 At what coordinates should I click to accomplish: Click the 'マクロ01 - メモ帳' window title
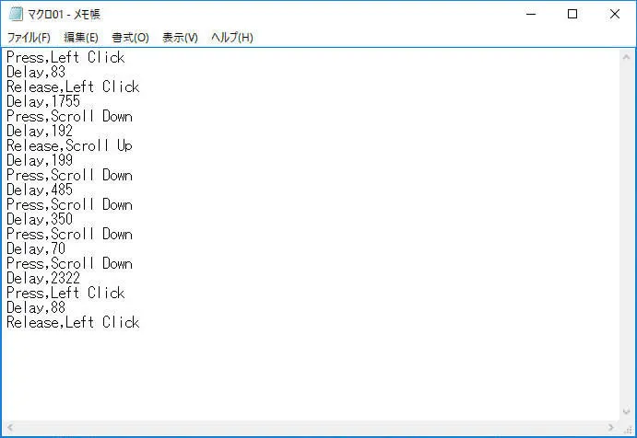click(x=64, y=15)
